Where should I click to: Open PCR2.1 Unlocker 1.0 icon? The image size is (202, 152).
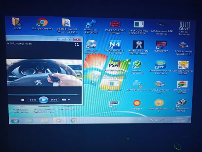pos(160,84)
